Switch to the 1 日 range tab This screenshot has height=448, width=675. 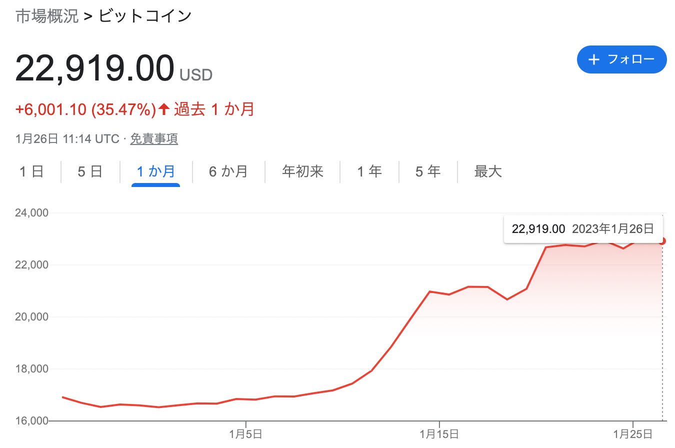tap(31, 171)
